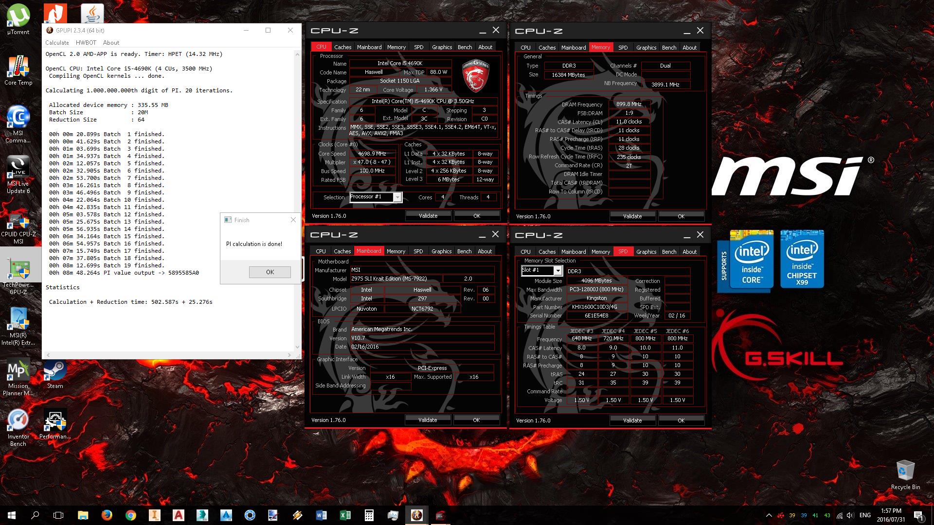Click the Part Number field KHX1600C10D3/4G

click(x=596, y=307)
